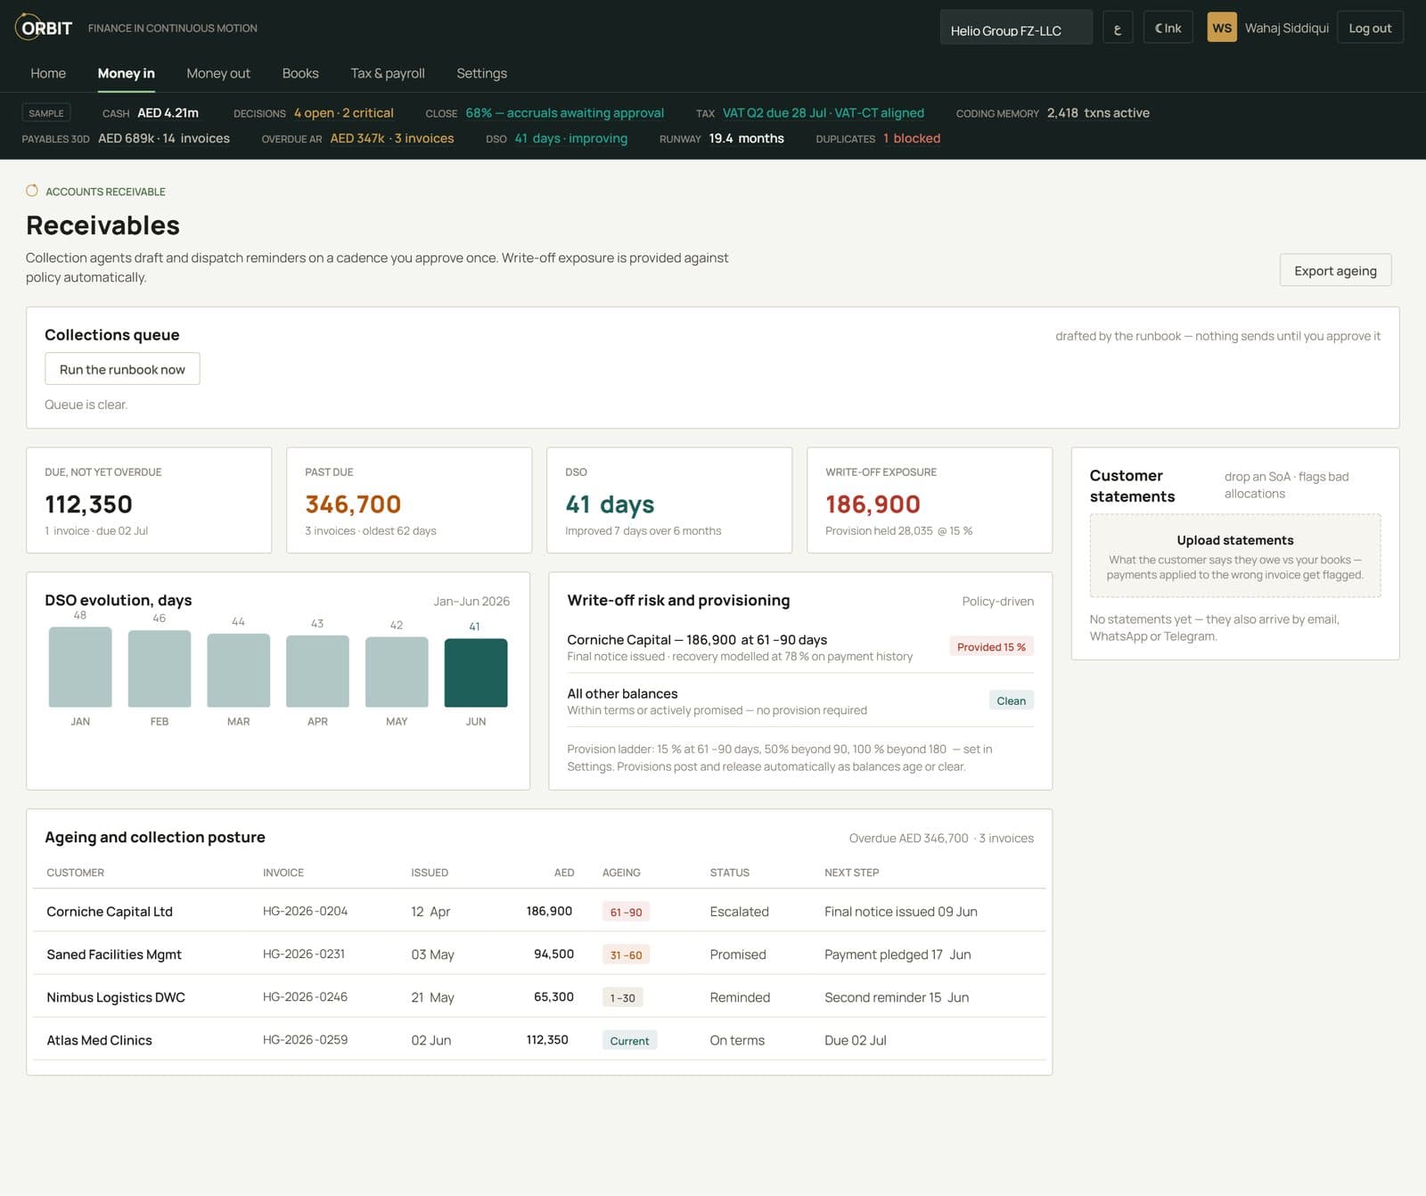This screenshot has width=1426, height=1196.
Task: Click the MAY bar in DSO chart
Action: click(x=397, y=672)
